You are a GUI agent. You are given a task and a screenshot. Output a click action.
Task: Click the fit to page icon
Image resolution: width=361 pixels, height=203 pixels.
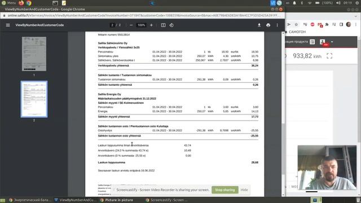163,25
